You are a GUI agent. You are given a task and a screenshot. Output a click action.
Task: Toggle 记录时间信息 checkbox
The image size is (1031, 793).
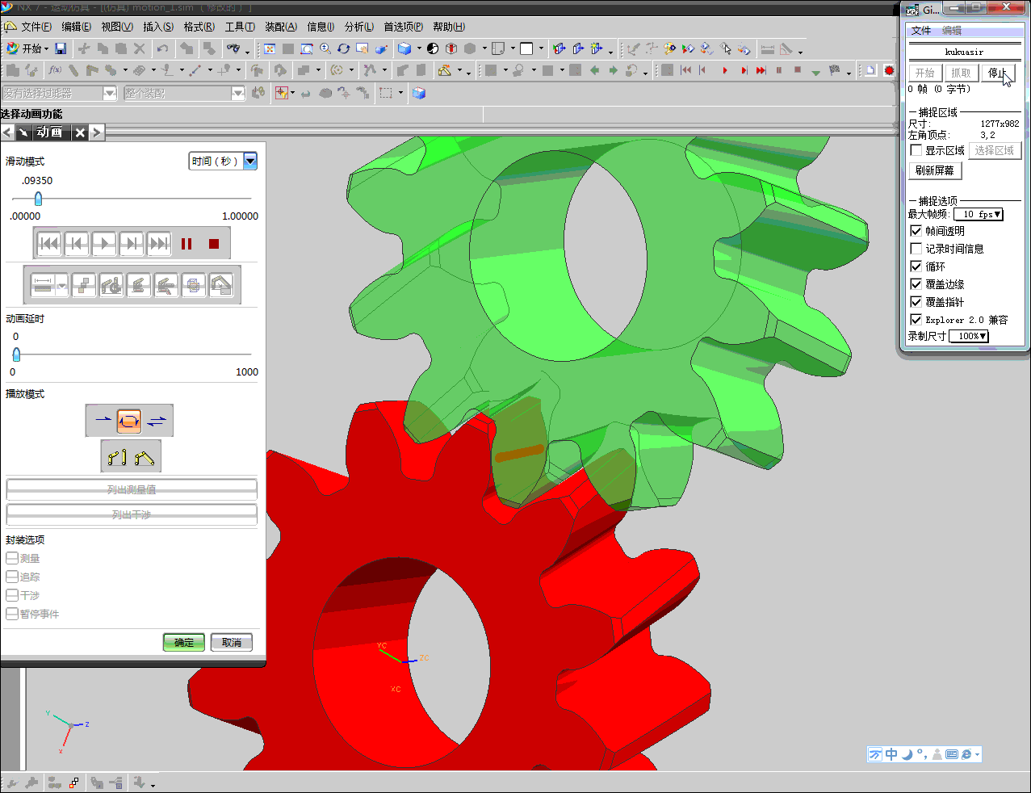point(916,249)
